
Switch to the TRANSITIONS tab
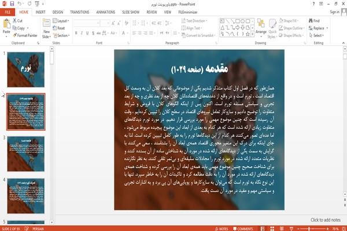[x=80, y=12]
